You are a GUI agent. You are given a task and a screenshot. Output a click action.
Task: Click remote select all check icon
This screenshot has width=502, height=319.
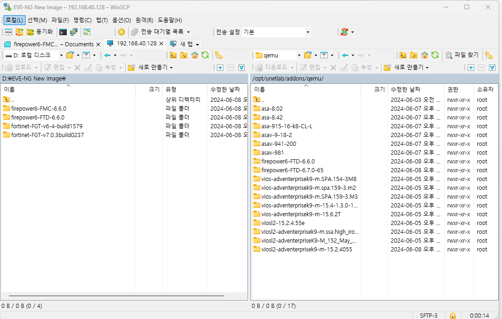[492, 68]
